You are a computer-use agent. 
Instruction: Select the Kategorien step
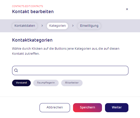[x=57, y=26]
